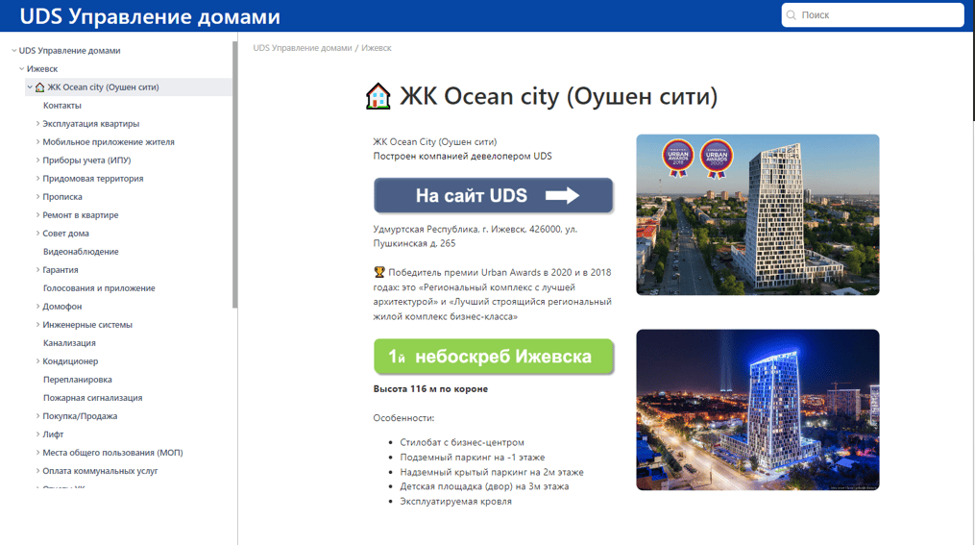The width and height of the screenshot is (975, 545).
Task: Click the house icon in the sidebar tree
Action: (x=39, y=87)
